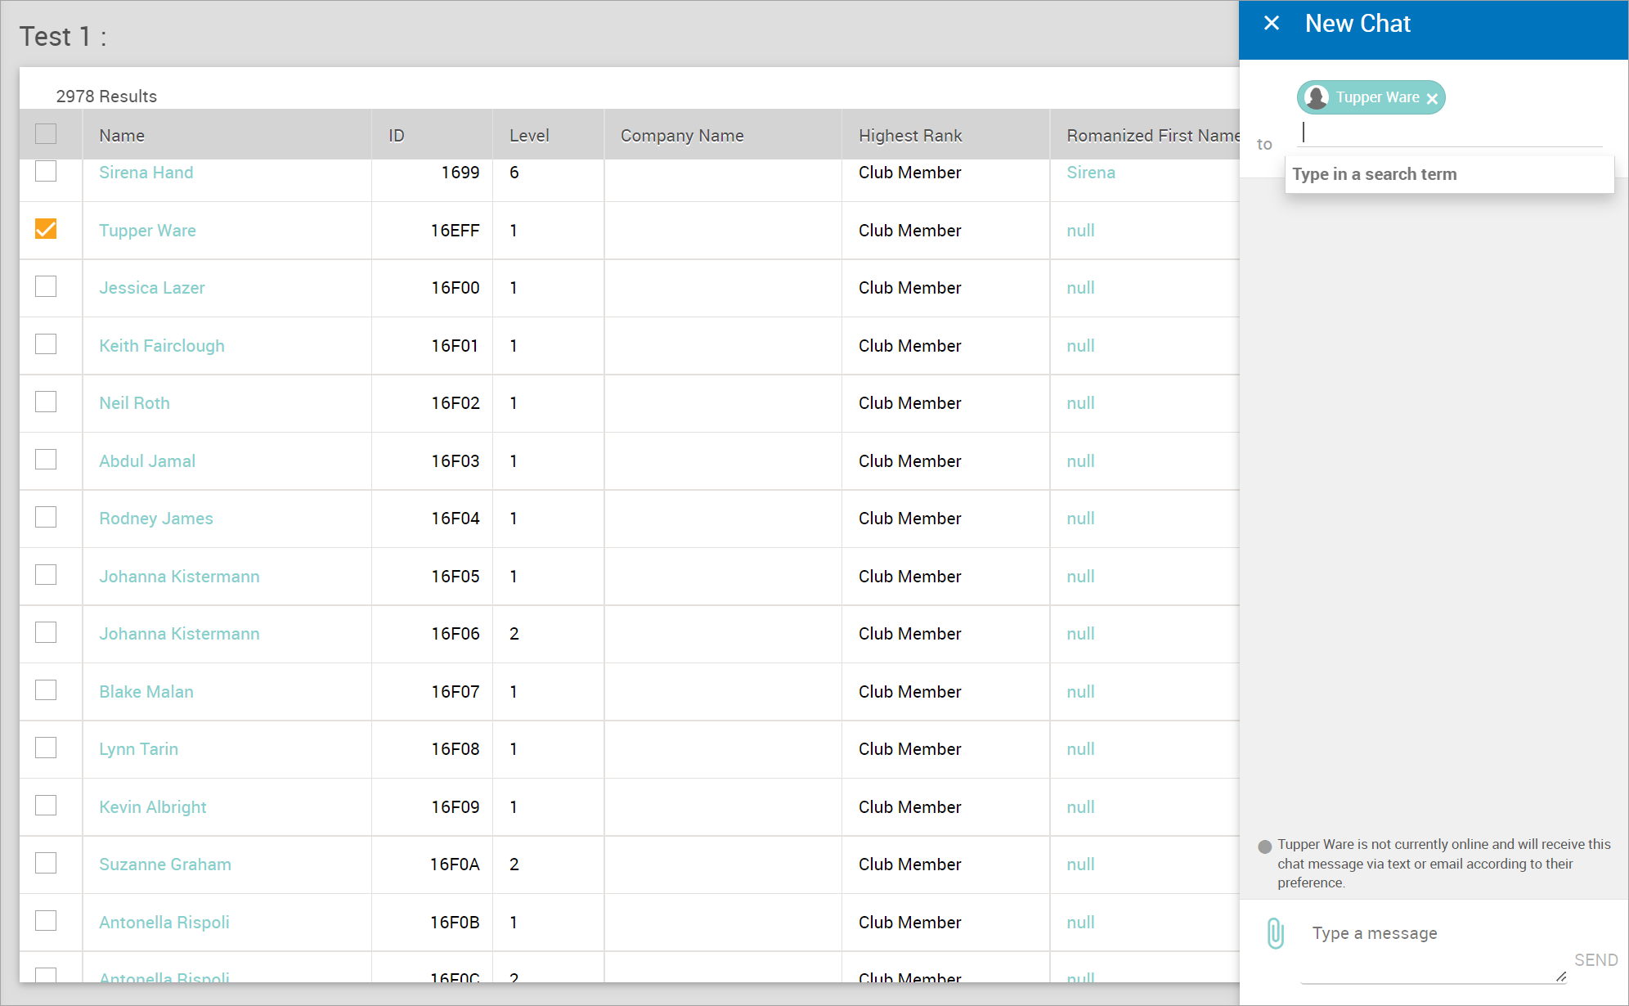Focus the 'to' recipient search field

coord(1452,132)
